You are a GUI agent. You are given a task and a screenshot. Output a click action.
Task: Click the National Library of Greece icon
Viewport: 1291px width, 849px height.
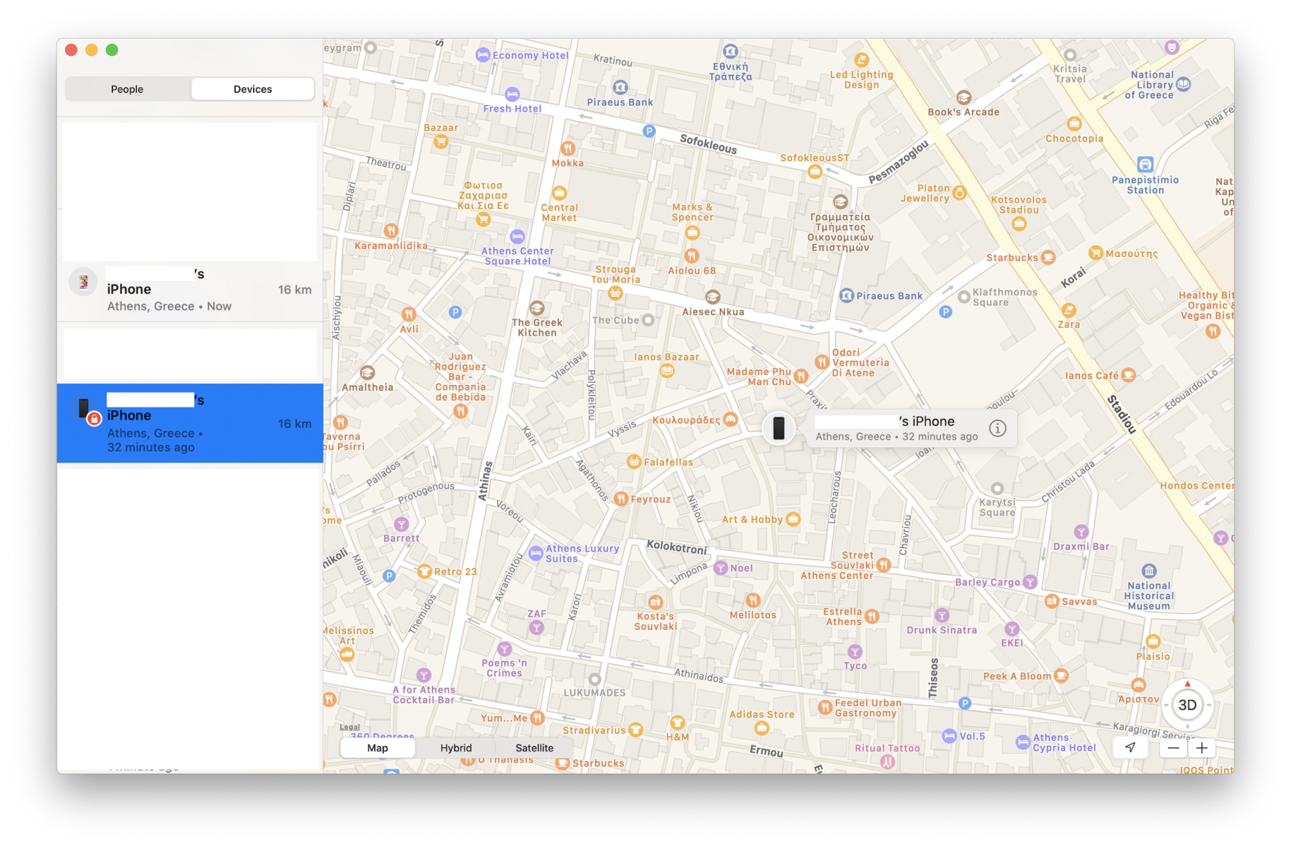tap(1183, 84)
